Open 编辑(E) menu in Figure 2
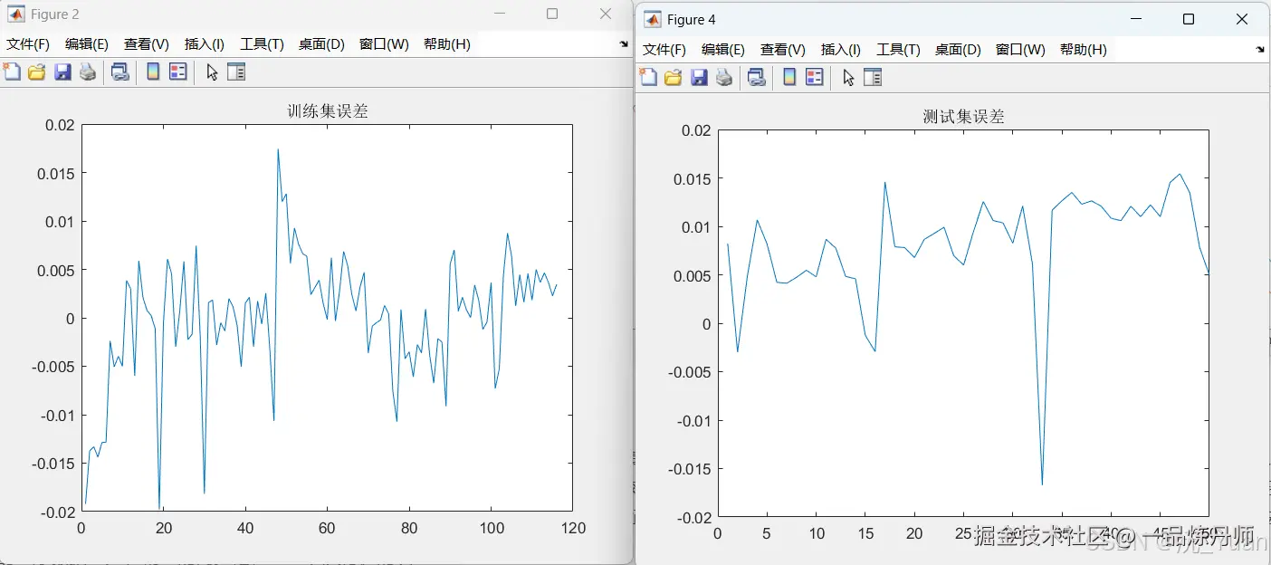This screenshot has width=1271, height=565. coord(87,44)
